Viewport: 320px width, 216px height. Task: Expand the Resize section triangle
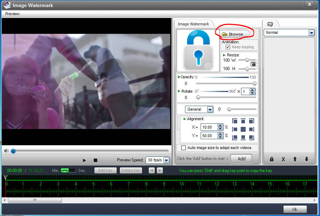coord(224,55)
